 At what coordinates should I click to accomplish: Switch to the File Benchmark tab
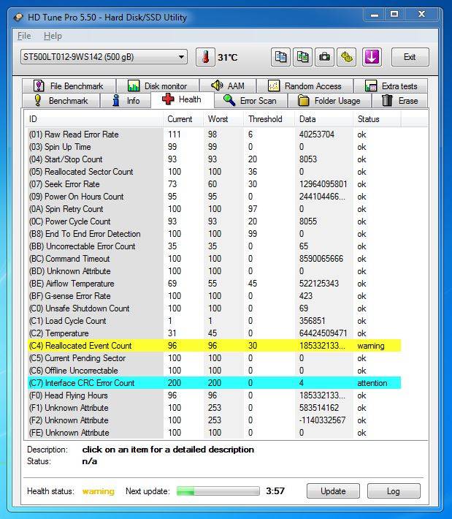69,86
